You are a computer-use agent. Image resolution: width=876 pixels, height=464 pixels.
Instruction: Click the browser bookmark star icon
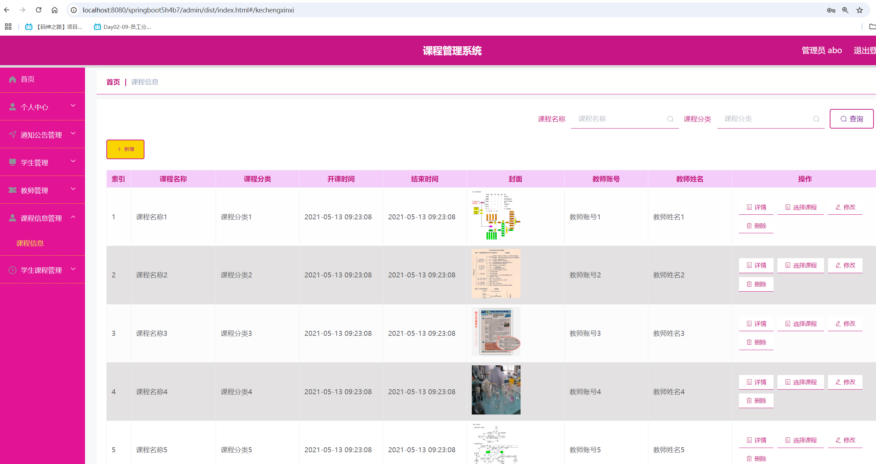coord(860,10)
